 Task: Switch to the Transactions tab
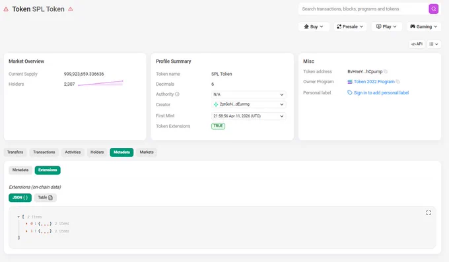click(x=44, y=152)
